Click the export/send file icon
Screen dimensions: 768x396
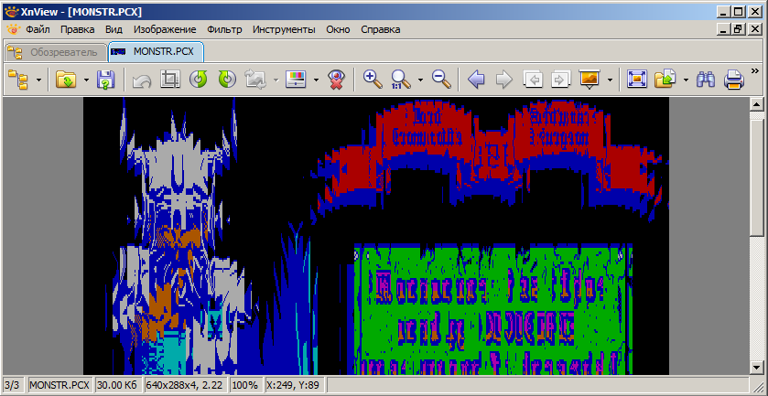tap(665, 79)
